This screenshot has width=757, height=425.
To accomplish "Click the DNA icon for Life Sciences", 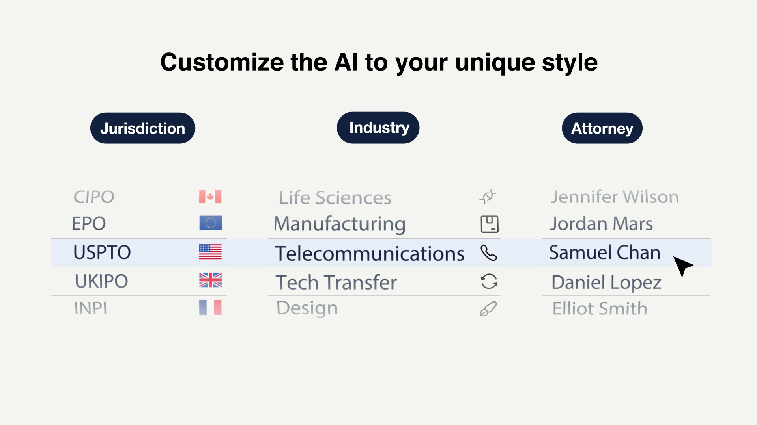I will coord(488,197).
